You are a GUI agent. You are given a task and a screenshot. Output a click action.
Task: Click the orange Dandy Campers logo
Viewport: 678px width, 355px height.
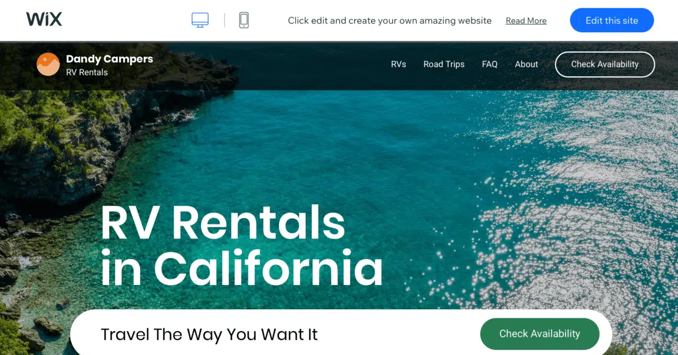[x=48, y=64]
